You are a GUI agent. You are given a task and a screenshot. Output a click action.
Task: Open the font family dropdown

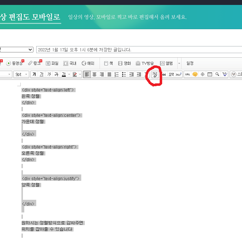tap(6, 74)
